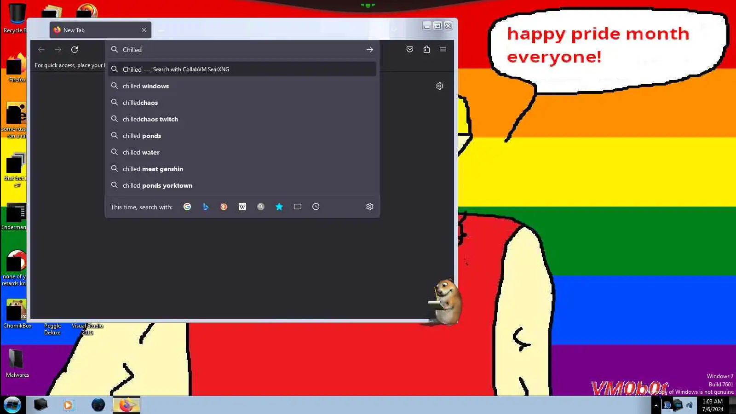Image resolution: width=736 pixels, height=414 pixels.
Task: Click into the address bar containing Chilled
Action: [242, 50]
